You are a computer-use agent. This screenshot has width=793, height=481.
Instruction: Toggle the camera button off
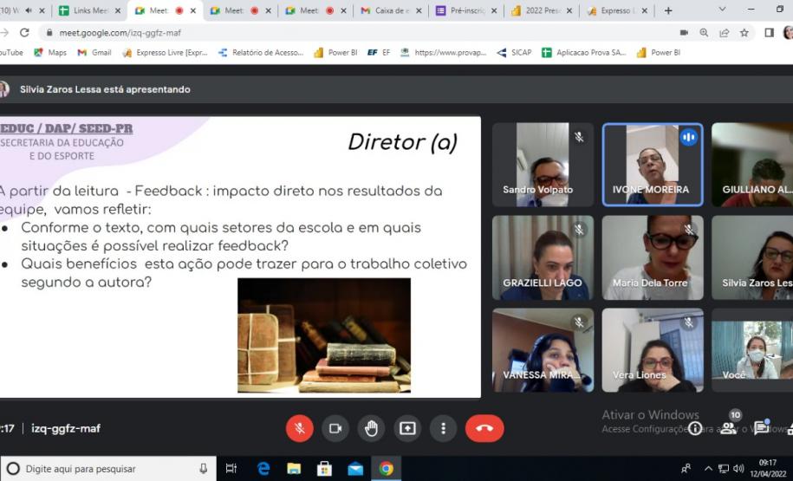tap(335, 428)
